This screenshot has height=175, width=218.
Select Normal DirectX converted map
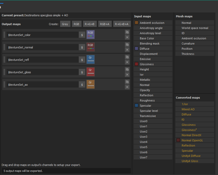[195, 135]
